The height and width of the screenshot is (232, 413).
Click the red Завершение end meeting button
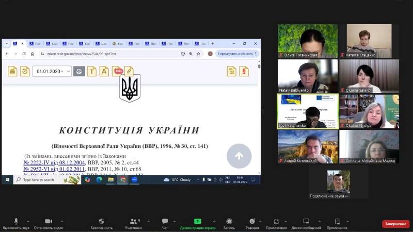point(395,224)
